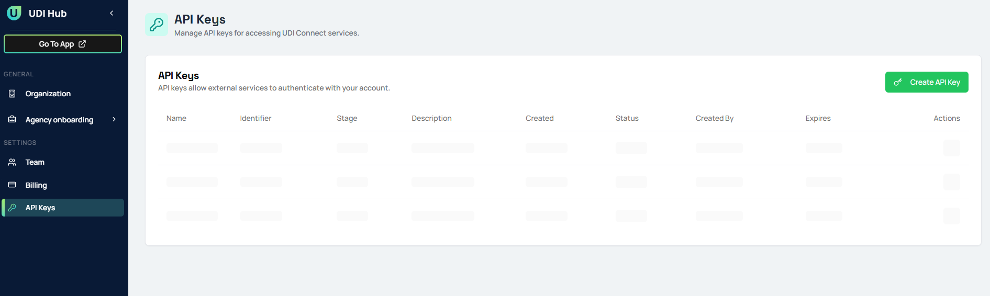990x296 pixels.
Task: Click the Create API Key button
Action: (927, 82)
